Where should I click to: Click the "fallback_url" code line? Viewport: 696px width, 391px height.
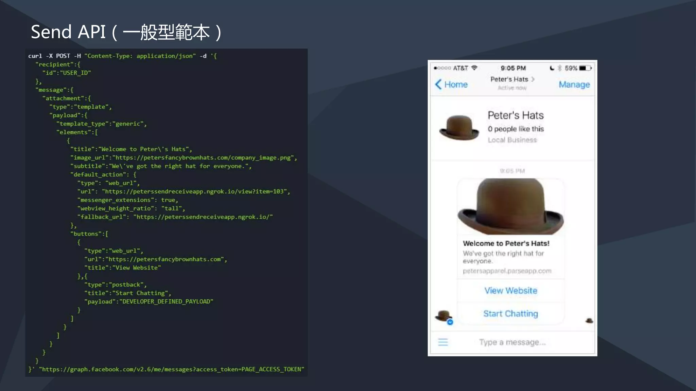pos(175,217)
